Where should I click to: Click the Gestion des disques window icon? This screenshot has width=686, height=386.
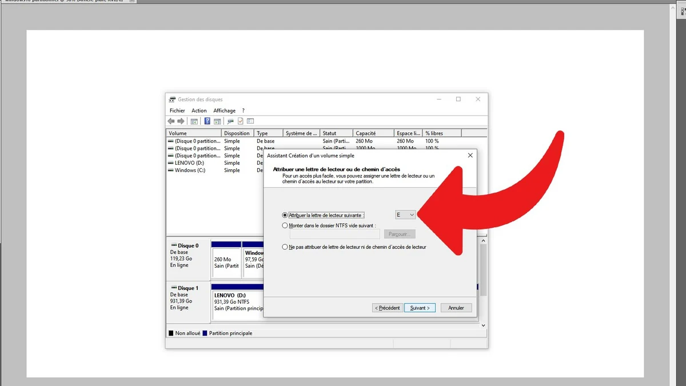[171, 98]
